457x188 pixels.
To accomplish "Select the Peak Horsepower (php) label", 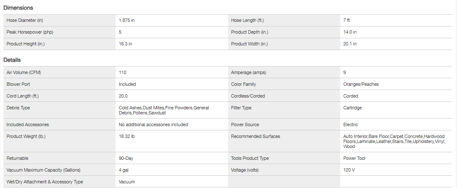I will pyautogui.click(x=30, y=32).
